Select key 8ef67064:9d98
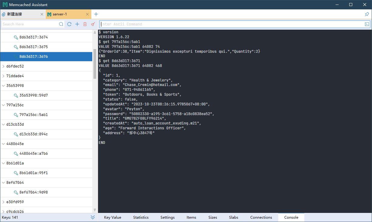This screenshot has width=372, height=222. coord(46,192)
